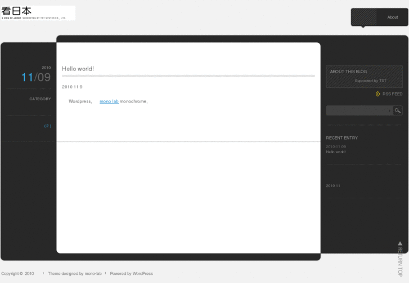Subscribe via the RSS feed icon

click(x=378, y=94)
